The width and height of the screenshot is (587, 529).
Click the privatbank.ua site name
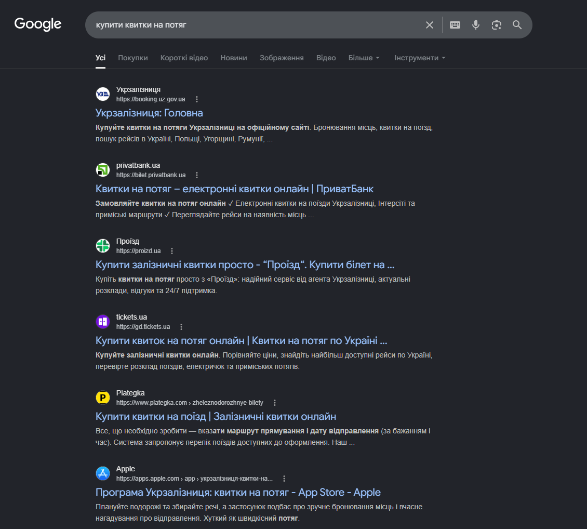138,165
